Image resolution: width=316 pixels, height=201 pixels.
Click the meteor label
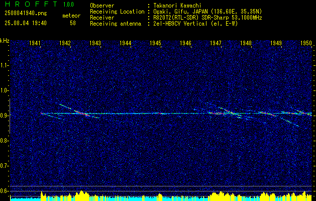(x=71, y=16)
